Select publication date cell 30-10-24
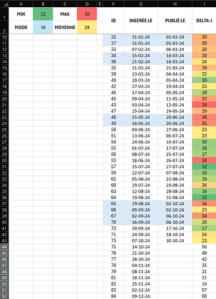This screenshot has width=216, height=299. click(175, 240)
